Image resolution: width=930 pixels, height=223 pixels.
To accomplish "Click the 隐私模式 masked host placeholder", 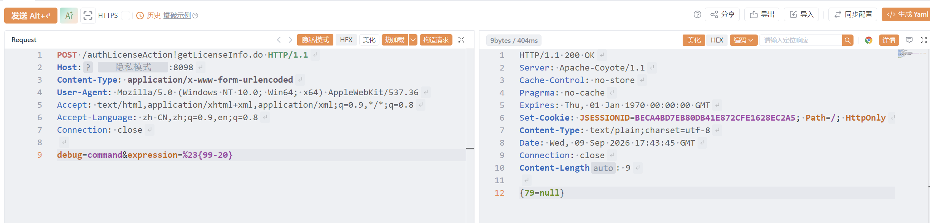I will point(133,67).
